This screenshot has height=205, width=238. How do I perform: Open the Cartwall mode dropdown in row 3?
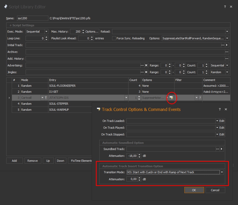pos(42,98)
